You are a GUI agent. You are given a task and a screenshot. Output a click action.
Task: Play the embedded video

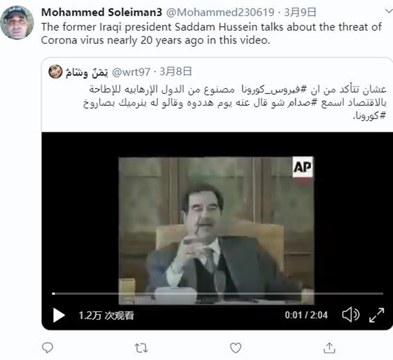coord(59,315)
